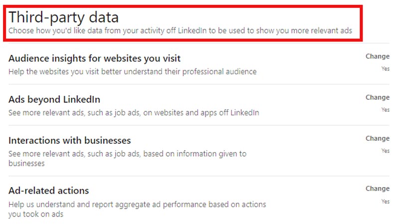This screenshot has width=399, height=224.
Task: Open Change for Interactions with businesses
Action: pos(377,138)
